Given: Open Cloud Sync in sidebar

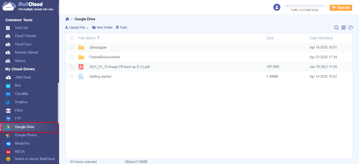Looking at the screenshot, I should pos(23,44).
